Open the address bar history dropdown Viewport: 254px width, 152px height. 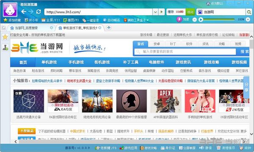(155, 12)
